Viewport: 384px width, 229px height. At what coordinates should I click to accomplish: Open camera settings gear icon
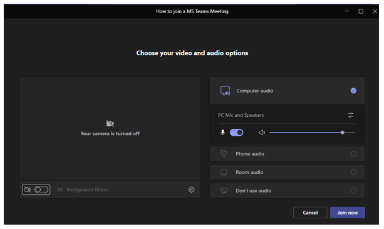click(x=192, y=190)
